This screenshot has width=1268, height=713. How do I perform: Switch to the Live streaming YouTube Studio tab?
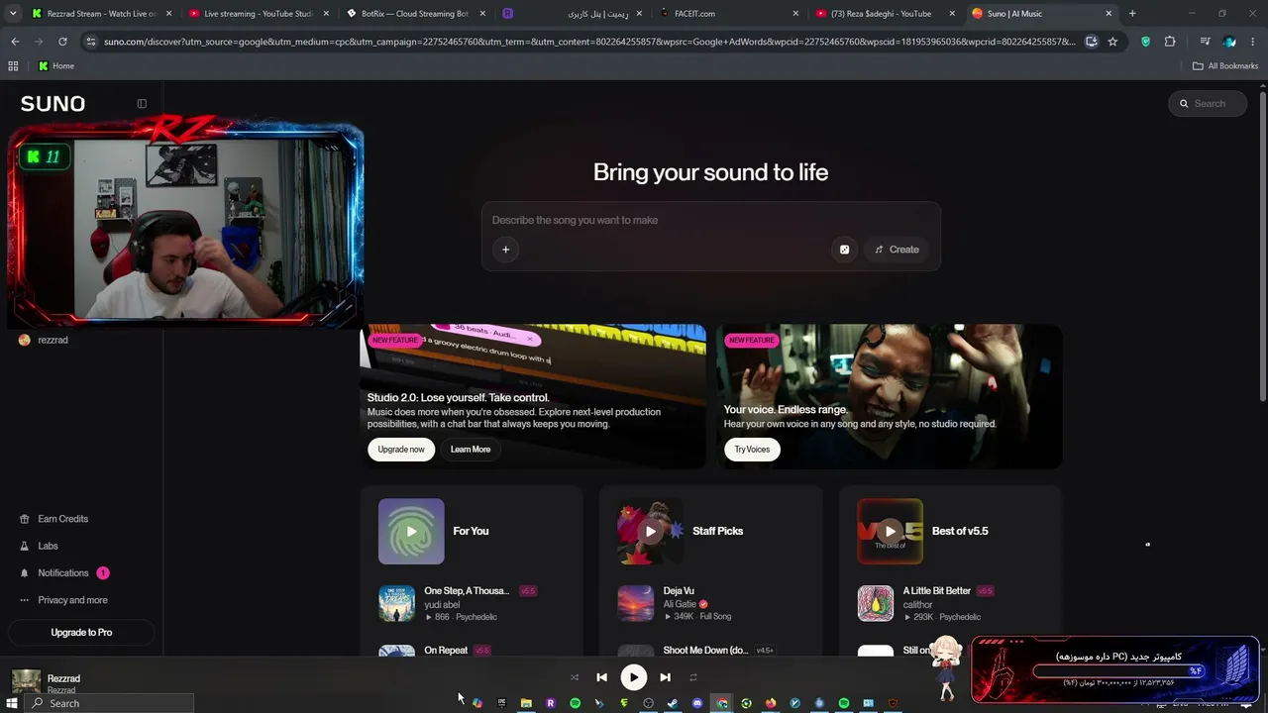click(x=258, y=14)
